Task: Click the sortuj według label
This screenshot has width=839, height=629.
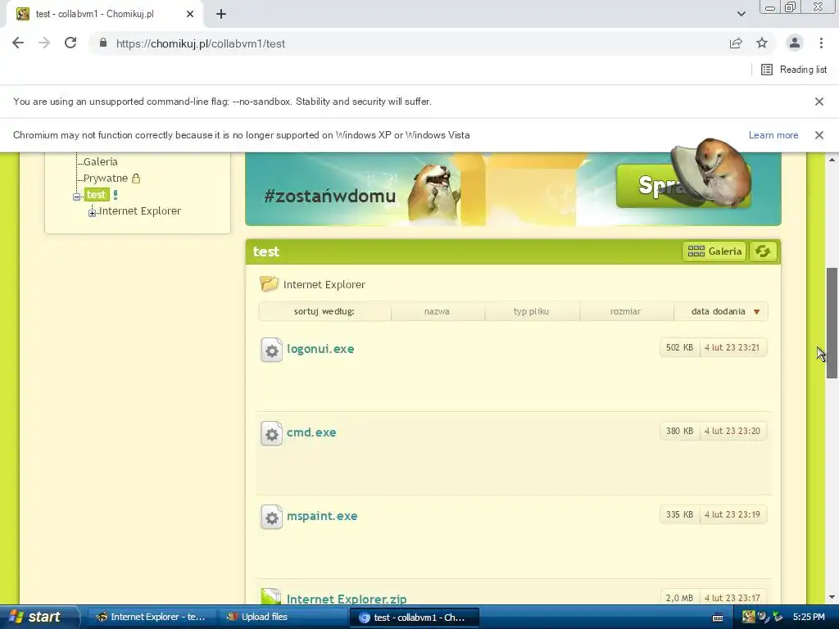Action: (324, 311)
